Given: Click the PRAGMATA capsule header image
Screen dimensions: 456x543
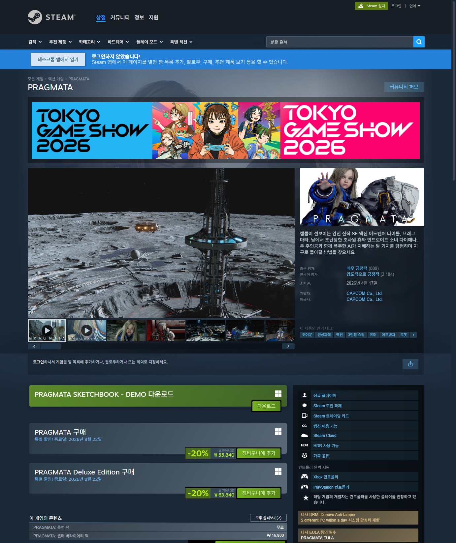Looking at the screenshot, I should (x=362, y=197).
